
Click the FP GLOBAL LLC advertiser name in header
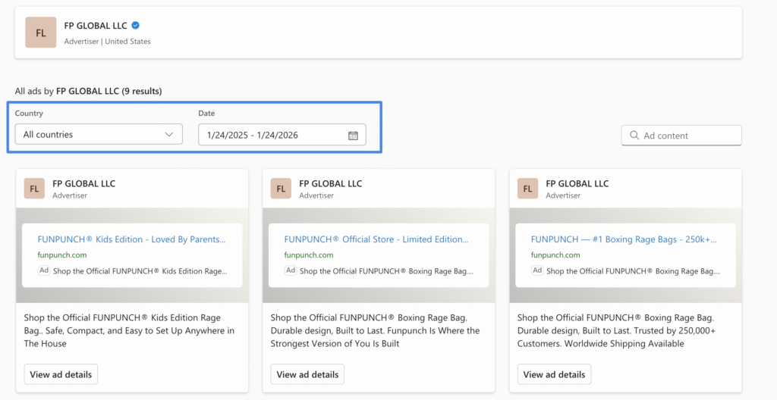(x=96, y=25)
